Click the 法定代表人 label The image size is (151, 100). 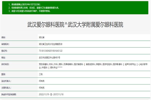coord(6,81)
